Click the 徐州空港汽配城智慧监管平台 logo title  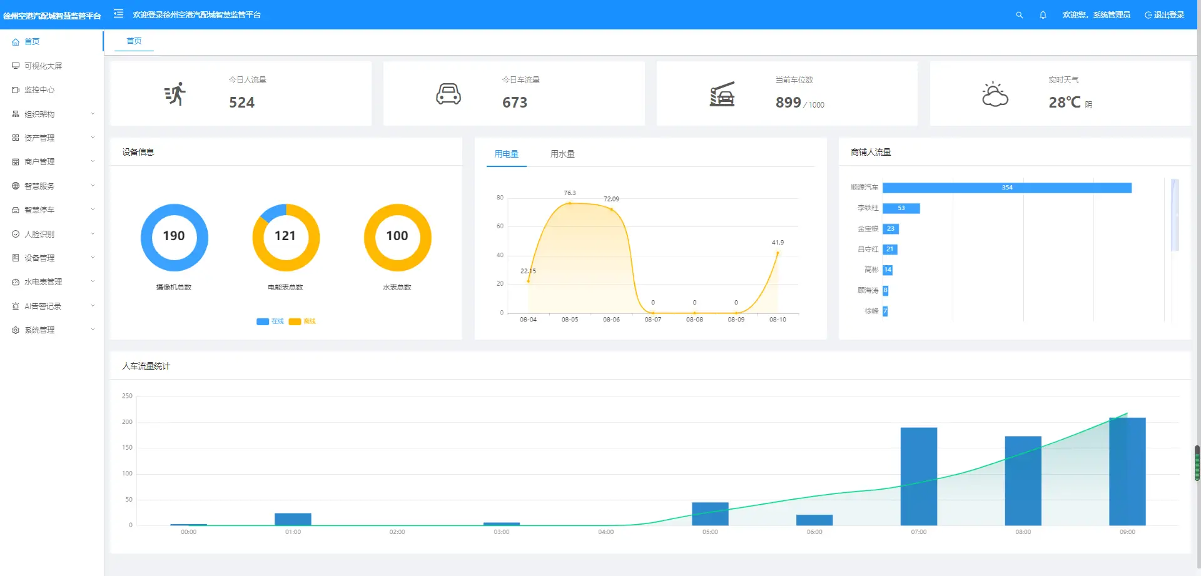pyautogui.click(x=52, y=16)
